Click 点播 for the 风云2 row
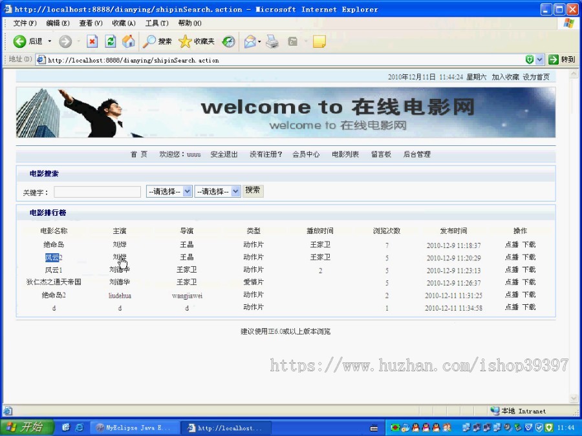This screenshot has width=582, height=436. (x=512, y=257)
